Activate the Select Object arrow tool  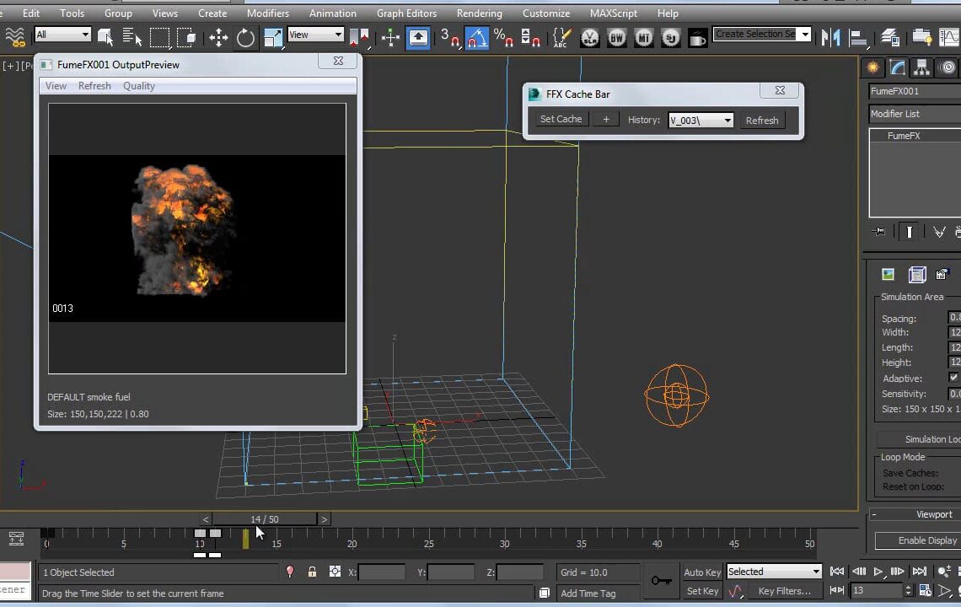pos(106,37)
